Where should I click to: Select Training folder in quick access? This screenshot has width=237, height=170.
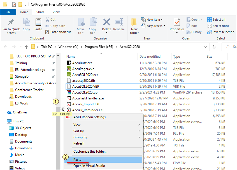tap(21, 63)
